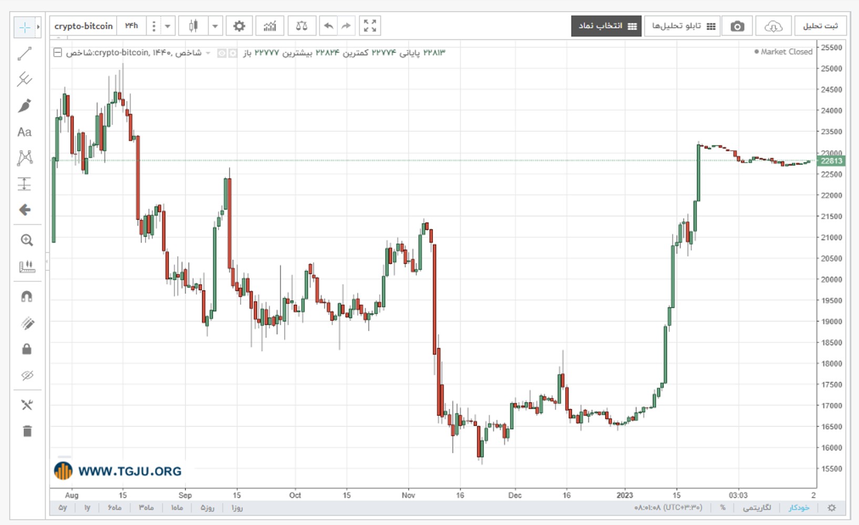Open the legend title dropdown arrow

point(208,53)
